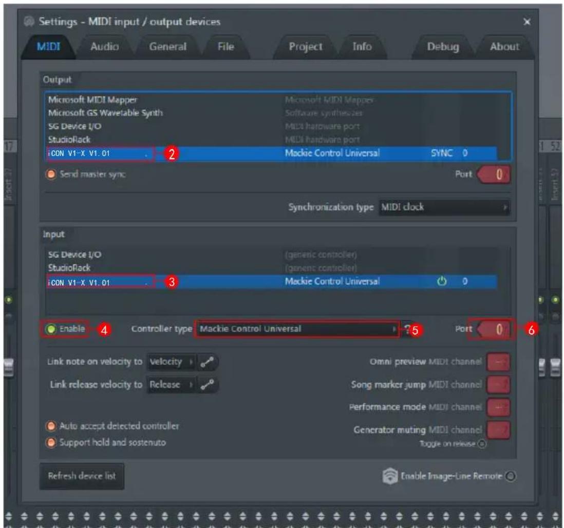Click Refresh device list button
Viewport: 564px width, 528px height.
point(82,476)
